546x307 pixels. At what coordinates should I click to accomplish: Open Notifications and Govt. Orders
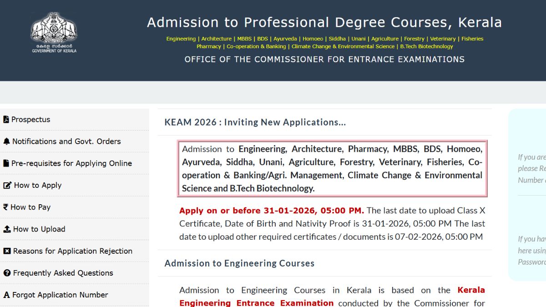point(66,141)
